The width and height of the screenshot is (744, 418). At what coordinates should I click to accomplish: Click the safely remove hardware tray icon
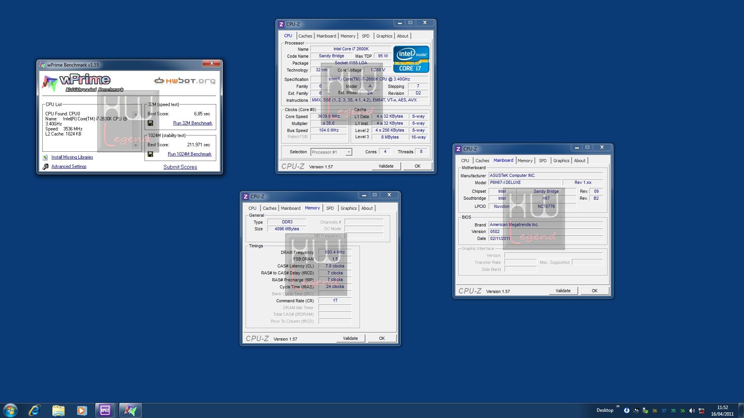point(645,411)
